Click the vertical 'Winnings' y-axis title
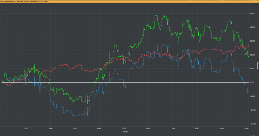 pos(258,66)
